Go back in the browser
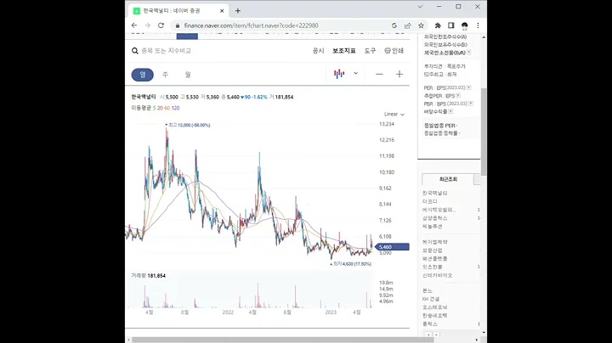The width and height of the screenshot is (612, 343). pos(134,25)
